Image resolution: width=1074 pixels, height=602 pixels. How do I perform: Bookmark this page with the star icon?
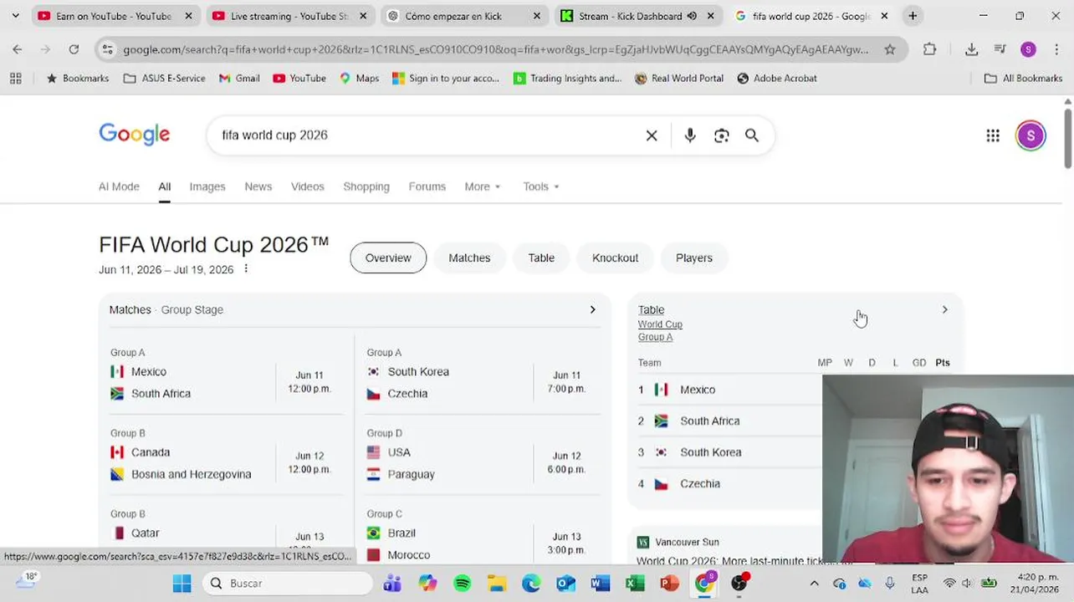point(890,49)
